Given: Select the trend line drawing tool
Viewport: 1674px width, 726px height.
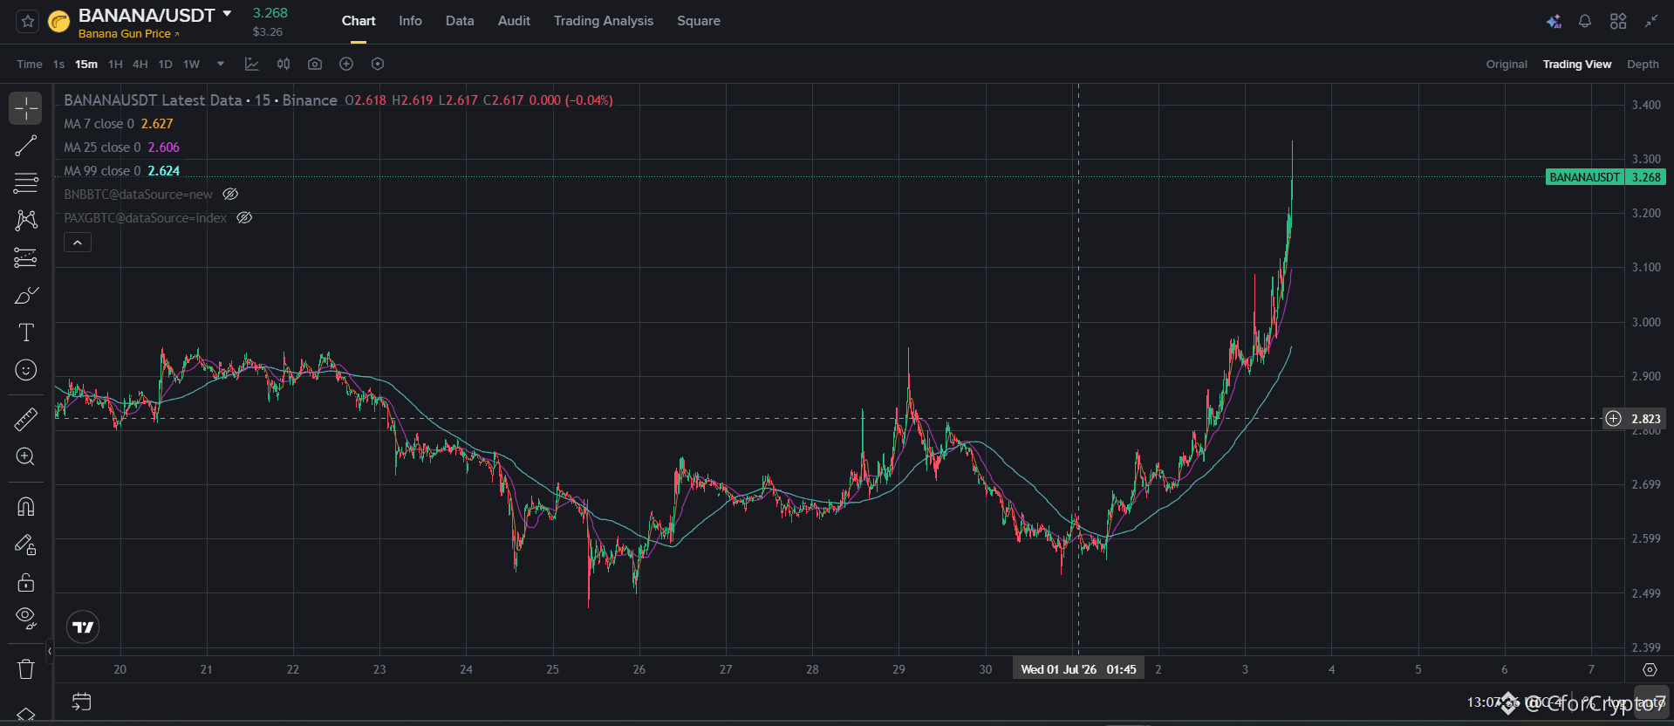Looking at the screenshot, I should (26, 146).
